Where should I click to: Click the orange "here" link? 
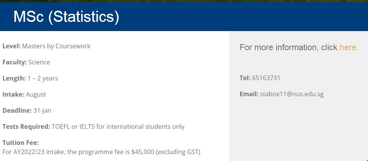(348, 48)
